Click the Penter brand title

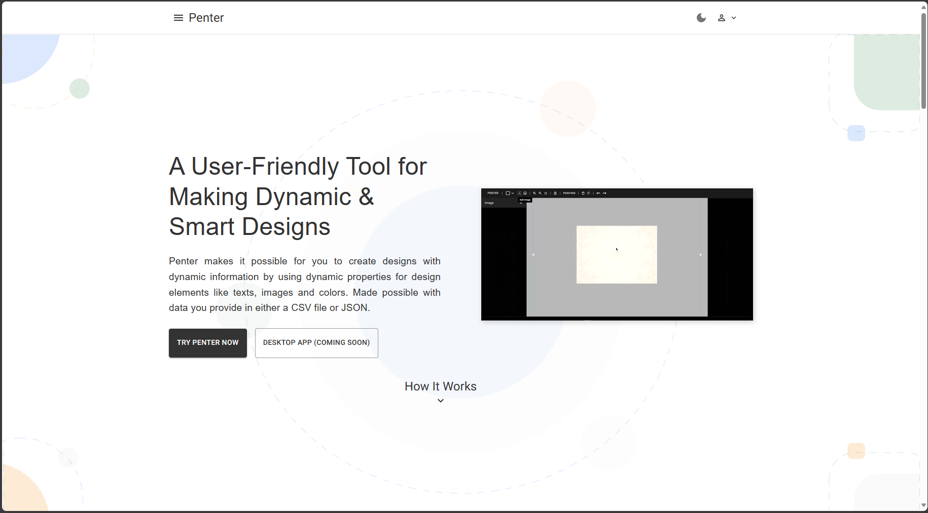tap(206, 18)
